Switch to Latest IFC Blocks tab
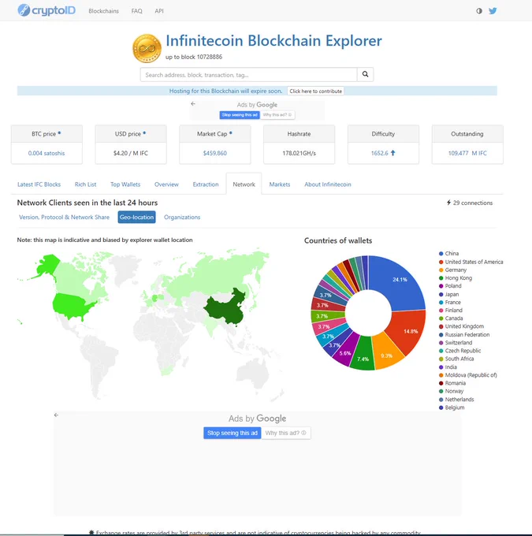 (x=39, y=184)
